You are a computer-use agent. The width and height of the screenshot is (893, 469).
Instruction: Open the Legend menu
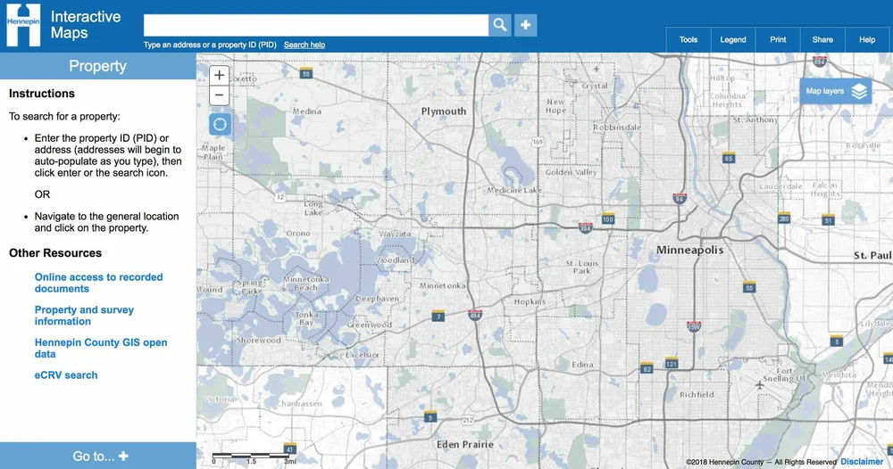pos(733,40)
